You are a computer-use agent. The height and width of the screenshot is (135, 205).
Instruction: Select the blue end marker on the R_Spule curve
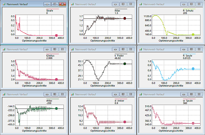pyautogui.click(x=193, y=69)
